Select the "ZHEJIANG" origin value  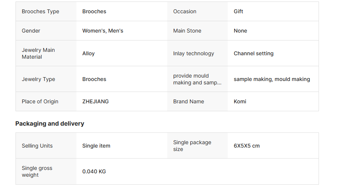click(x=95, y=101)
